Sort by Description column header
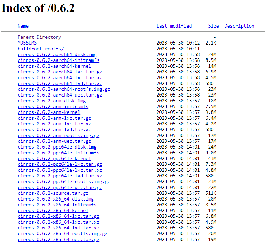 point(239,26)
